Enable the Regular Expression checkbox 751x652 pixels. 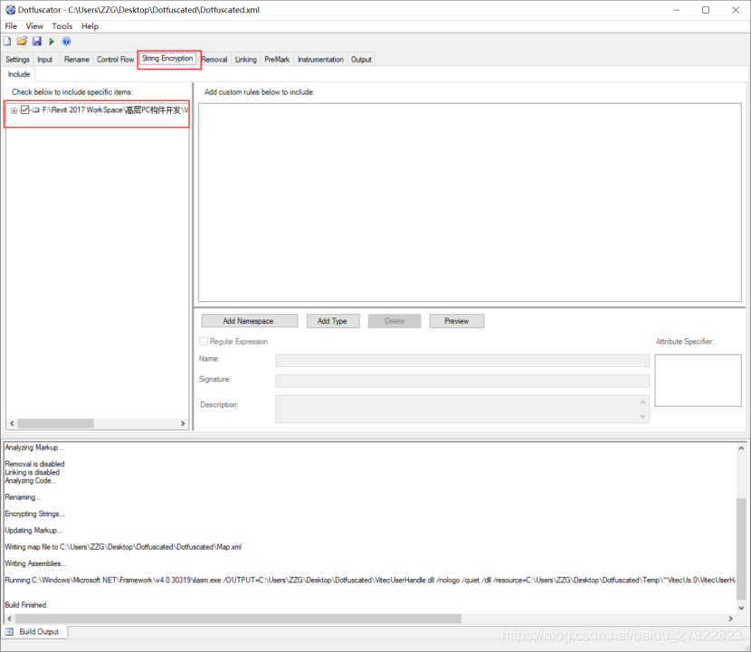tap(204, 341)
